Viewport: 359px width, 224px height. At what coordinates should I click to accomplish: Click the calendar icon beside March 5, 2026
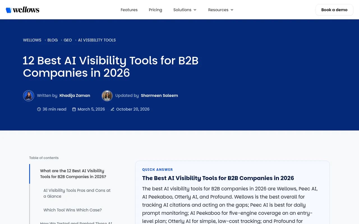click(74, 109)
